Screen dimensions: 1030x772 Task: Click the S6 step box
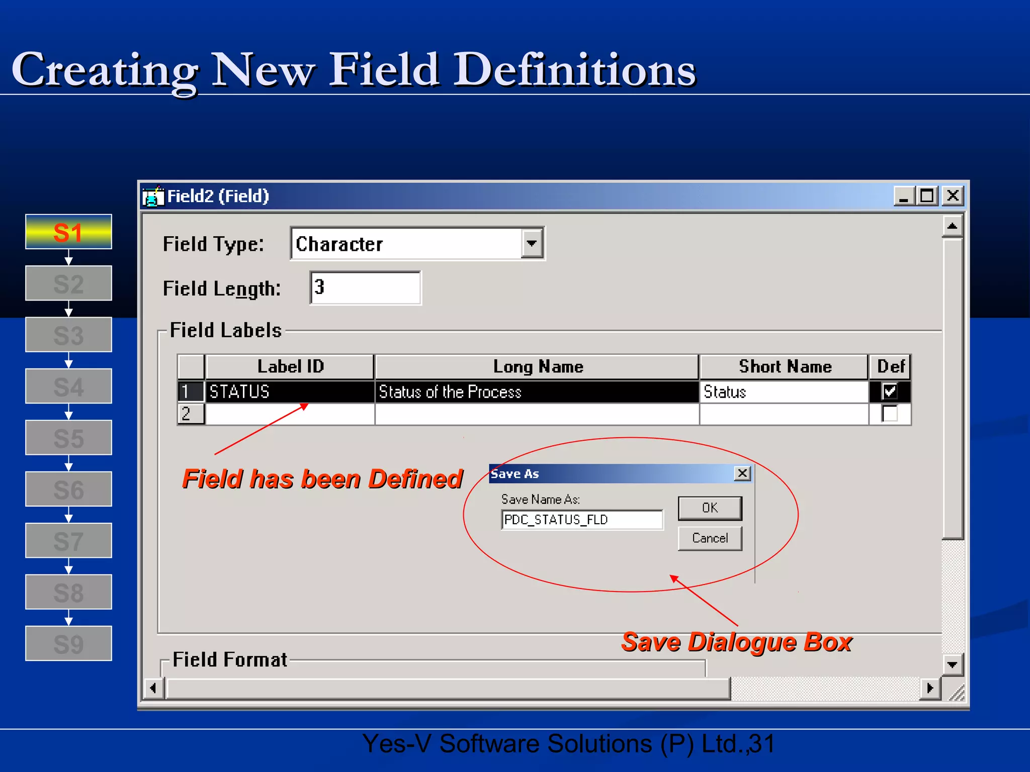pyautogui.click(x=68, y=489)
